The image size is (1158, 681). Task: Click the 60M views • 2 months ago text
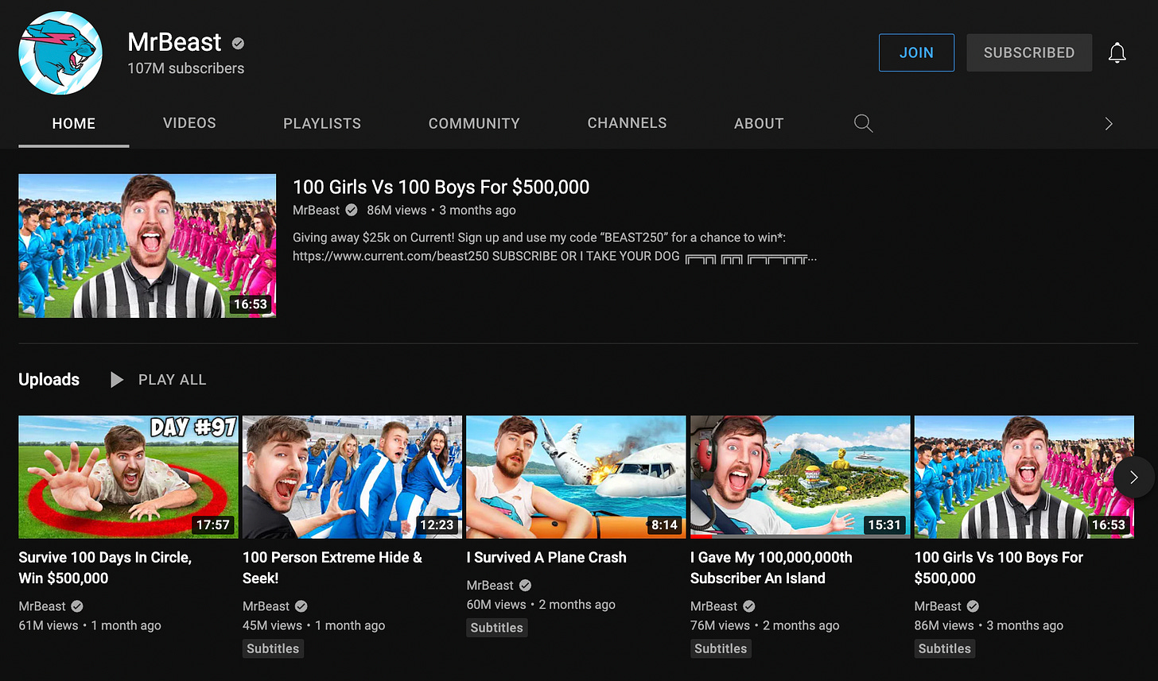(x=542, y=605)
